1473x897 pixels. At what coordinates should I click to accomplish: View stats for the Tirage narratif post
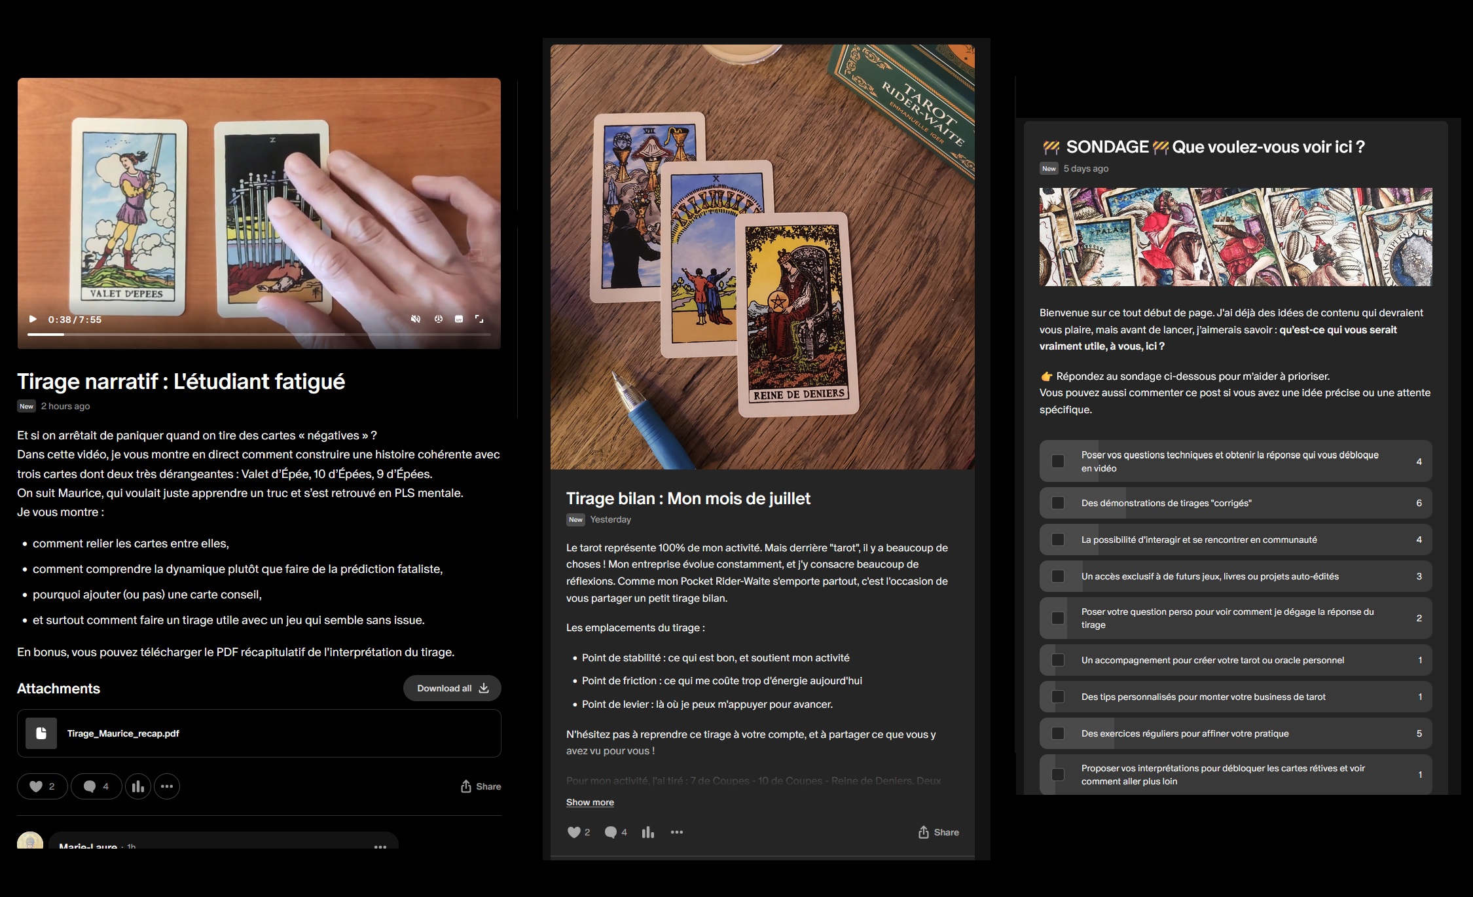[x=138, y=786]
